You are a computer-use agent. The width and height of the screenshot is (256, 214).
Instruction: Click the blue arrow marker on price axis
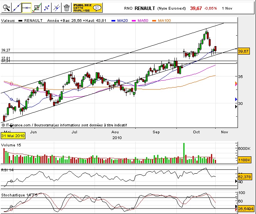[236, 99]
